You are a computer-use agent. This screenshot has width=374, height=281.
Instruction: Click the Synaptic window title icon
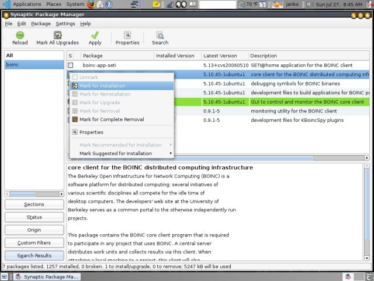point(6,15)
